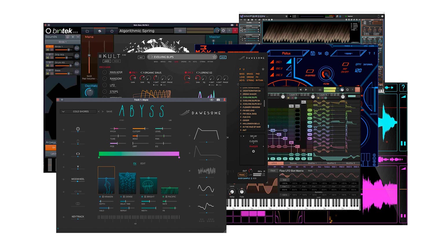Mute the Drum Kit layer in BioTek

pos(48,66)
